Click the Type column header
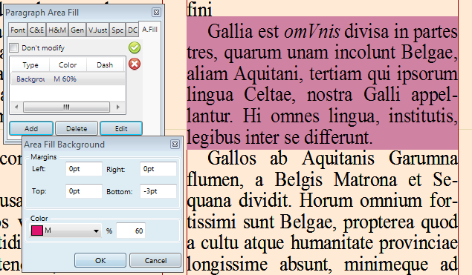Viewport: 472px width, 275px height. (30, 64)
